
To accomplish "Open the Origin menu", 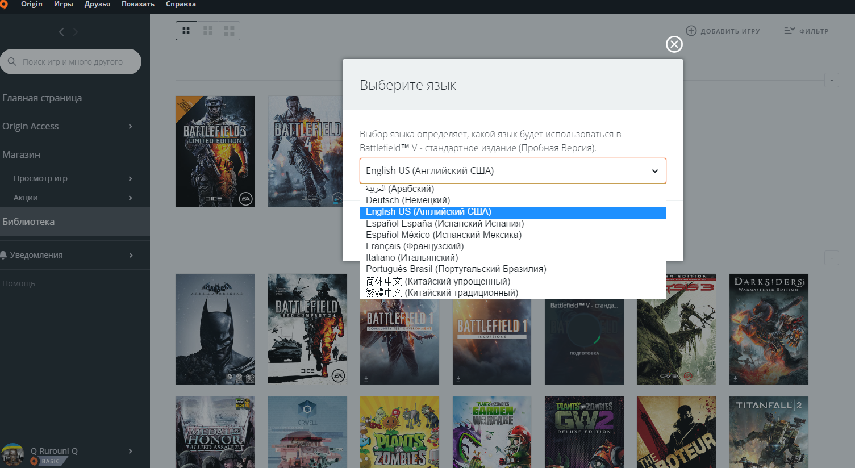I will click(x=32, y=4).
